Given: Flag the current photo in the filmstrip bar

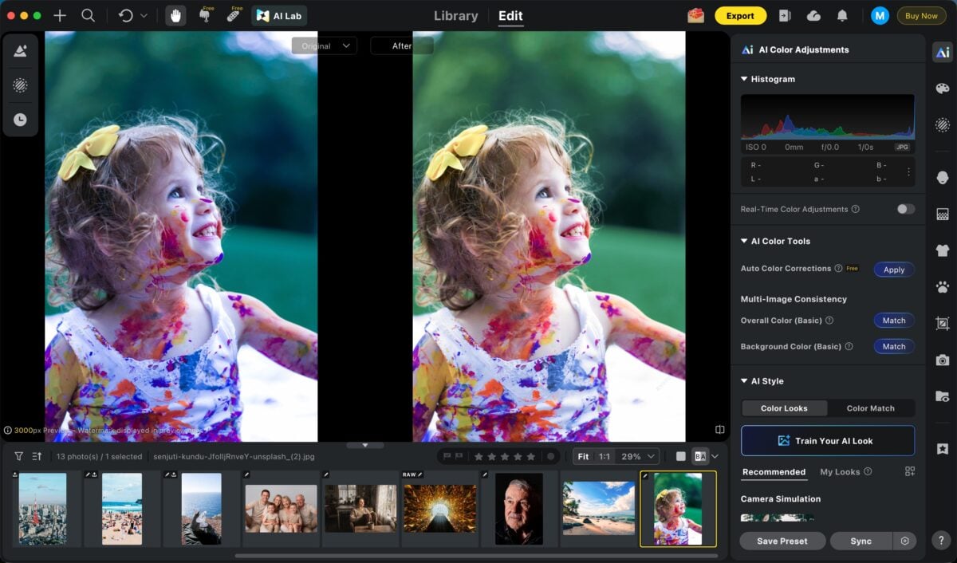Looking at the screenshot, I should (x=446, y=456).
